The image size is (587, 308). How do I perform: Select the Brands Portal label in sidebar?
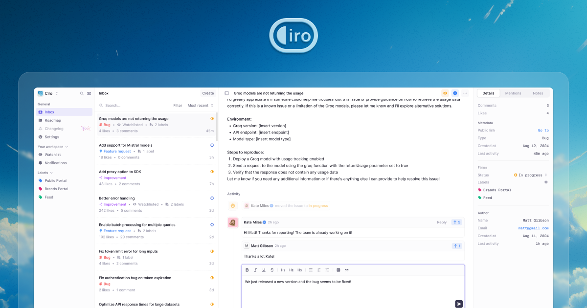click(64, 189)
